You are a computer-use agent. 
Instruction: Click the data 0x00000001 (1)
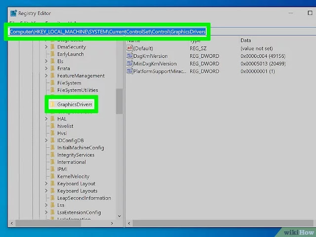pyautogui.click(x=258, y=71)
